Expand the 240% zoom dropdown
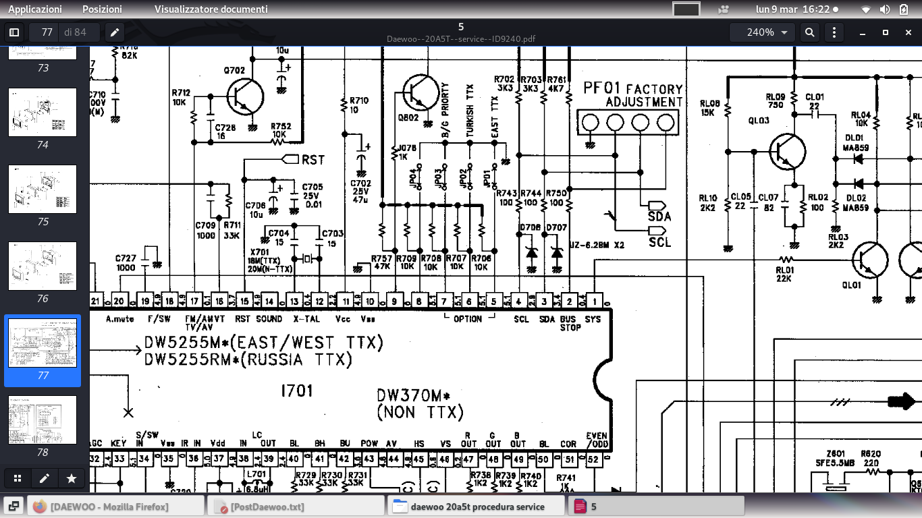Viewport: 922px width, 518px height. tap(767, 32)
